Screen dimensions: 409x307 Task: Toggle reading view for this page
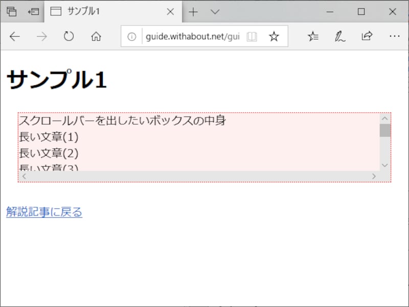tap(252, 36)
